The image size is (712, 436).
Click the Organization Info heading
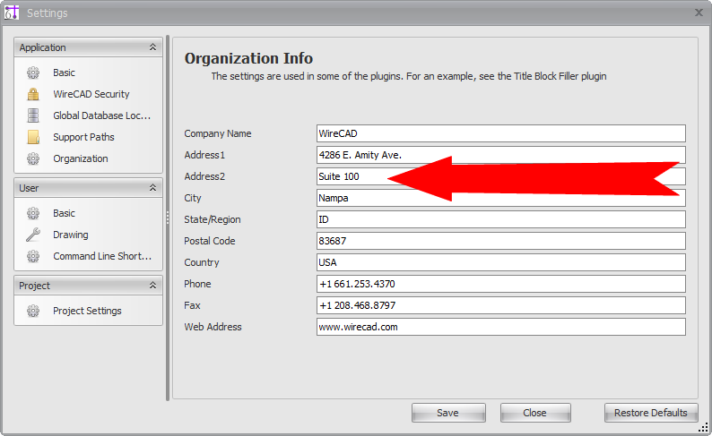point(248,58)
